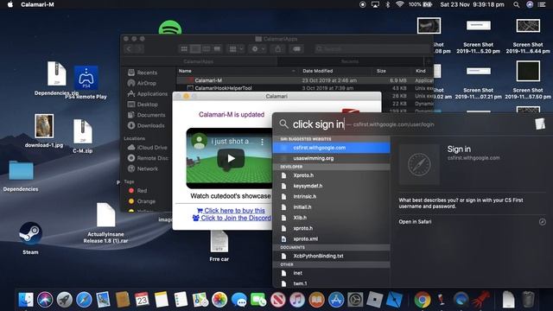Screen dimensions: 553x311
Task: Launch Siri from the dock
Action: pos(45,300)
